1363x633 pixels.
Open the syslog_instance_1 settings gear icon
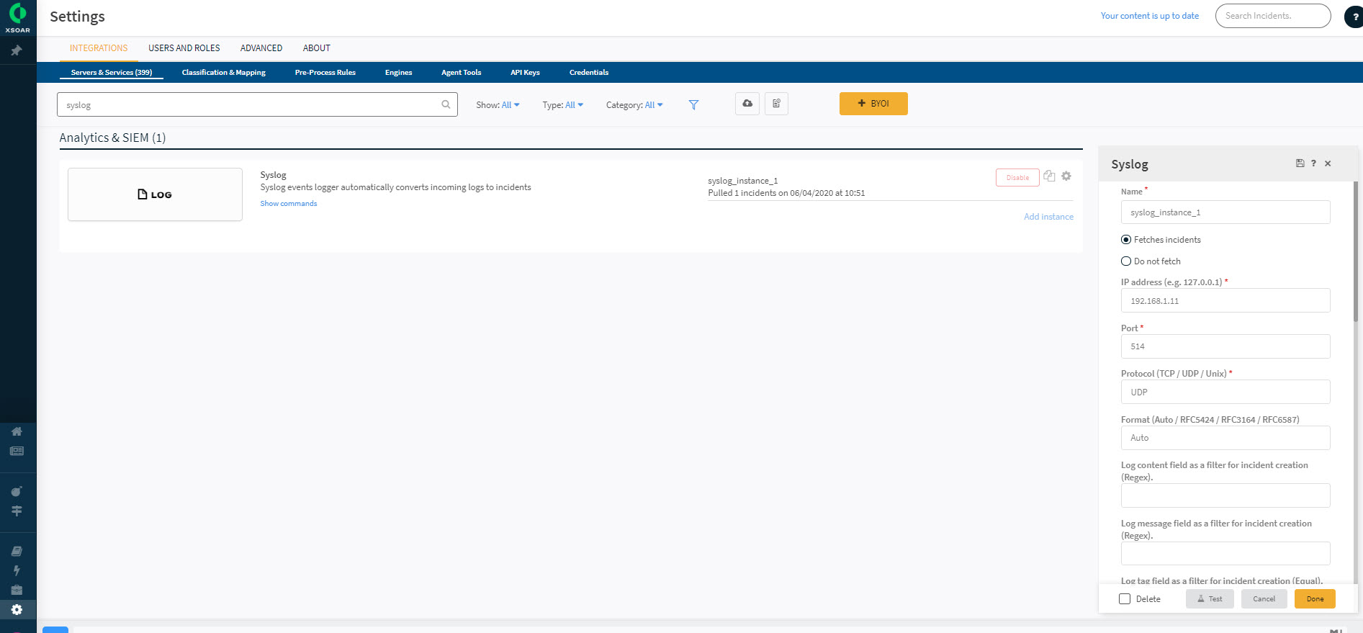pyautogui.click(x=1066, y=176)
